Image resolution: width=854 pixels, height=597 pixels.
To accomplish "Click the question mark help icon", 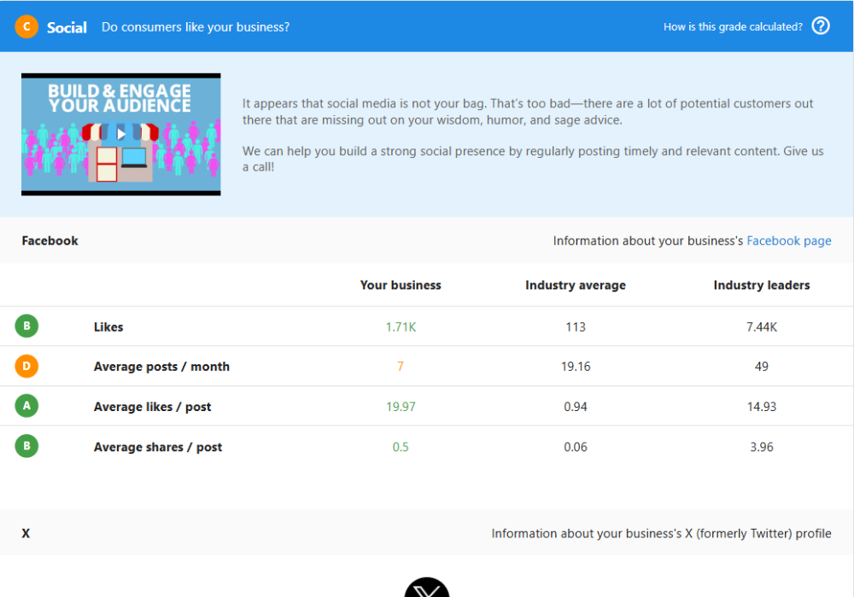I will (x=821, y=26).
